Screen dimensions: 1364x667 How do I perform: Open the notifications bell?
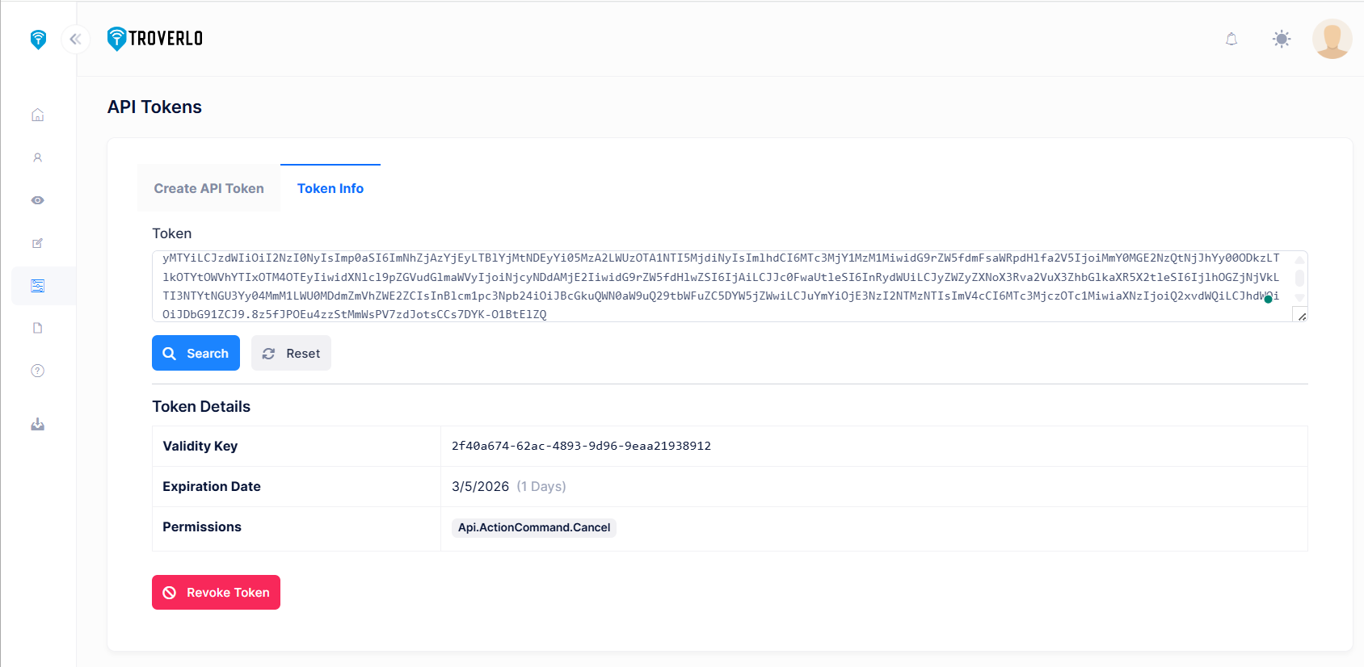point(1231,39)
